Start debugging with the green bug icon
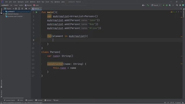The width and height of the screenshot is (185, 104). [x=167, y=5]
